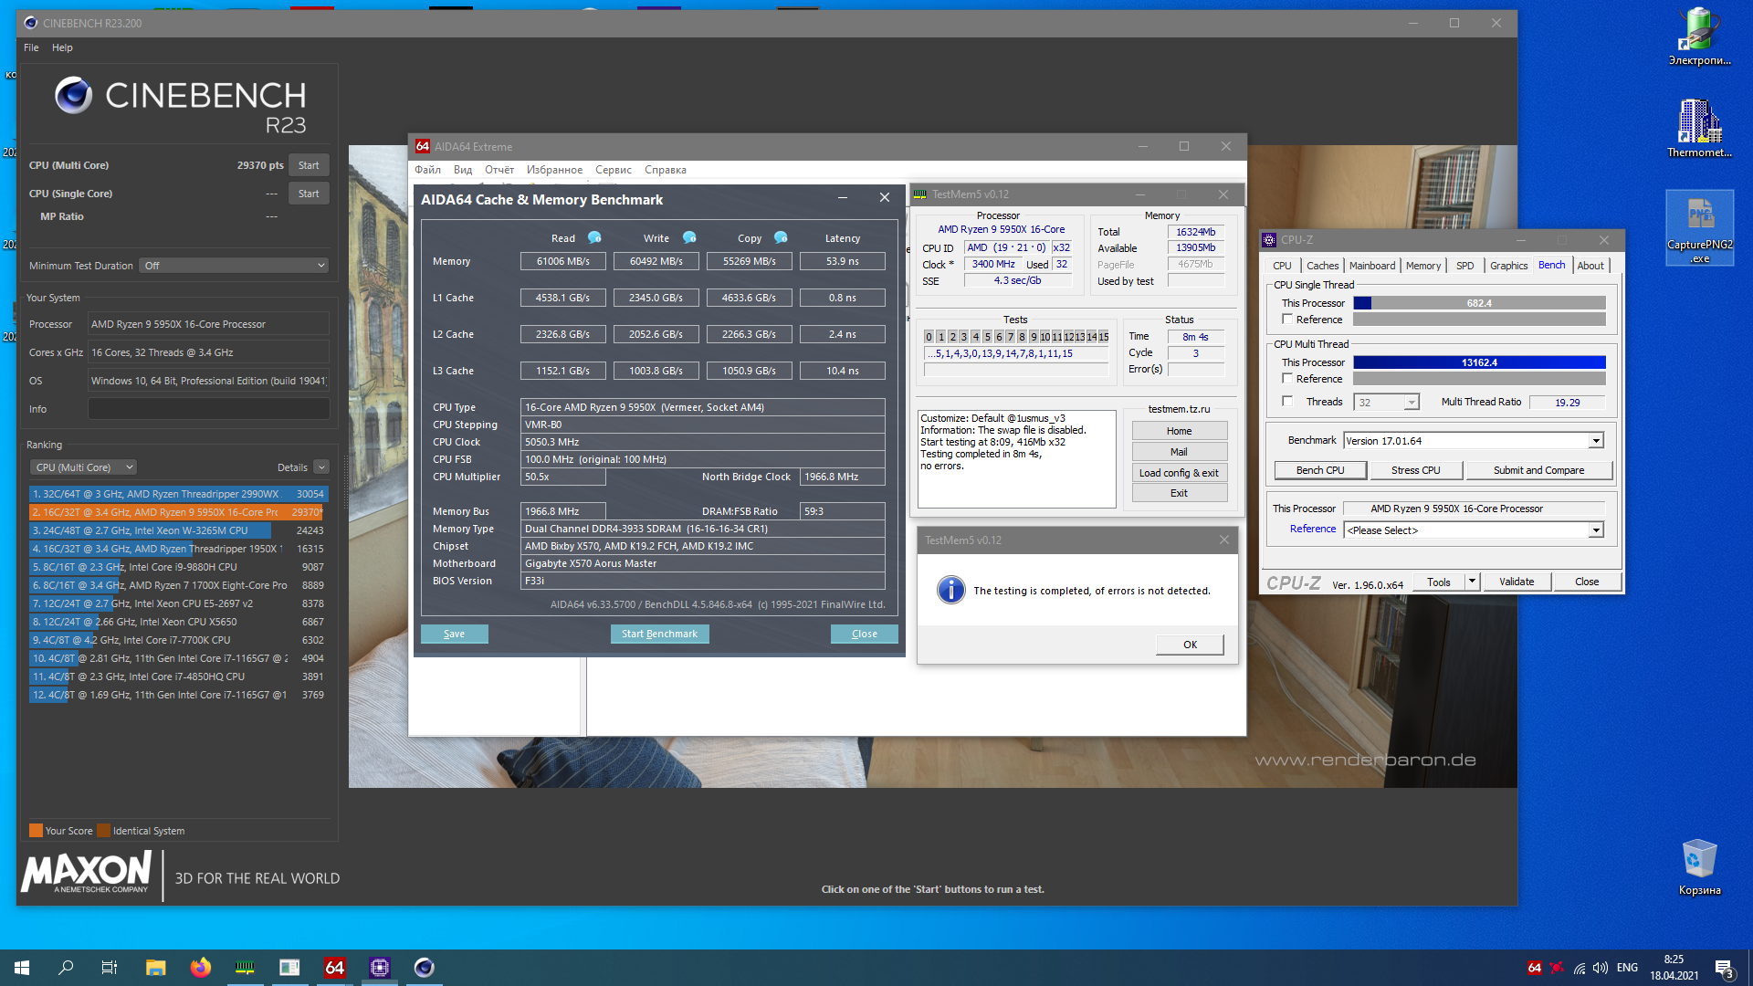Click the Start Benchmark button
This screenshot has width=1753, height=986.
click(x=659, y=634)
